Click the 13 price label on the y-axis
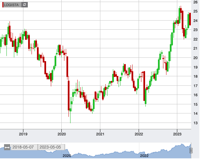 (195, 123)
